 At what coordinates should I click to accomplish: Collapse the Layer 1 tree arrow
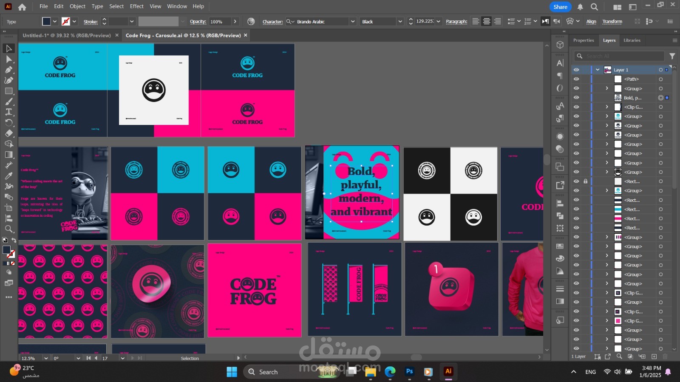click(598, 70)
